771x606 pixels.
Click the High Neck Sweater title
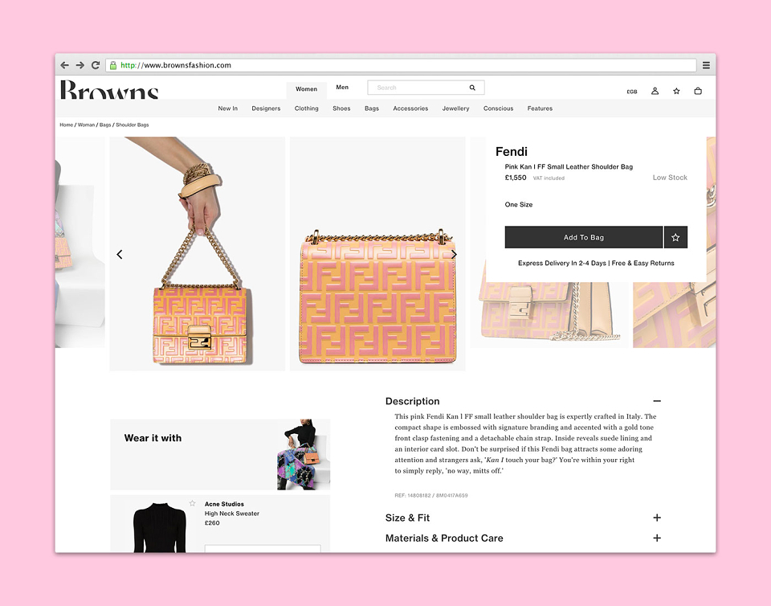coord(231,514)
